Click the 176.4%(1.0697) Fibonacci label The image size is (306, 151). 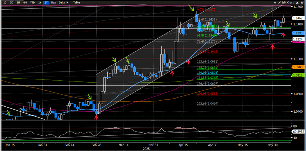207,84
